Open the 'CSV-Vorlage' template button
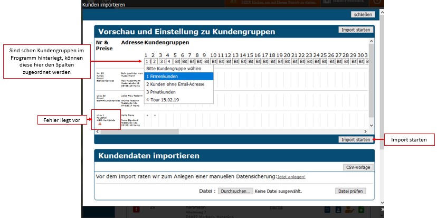 tap(358, 167)
